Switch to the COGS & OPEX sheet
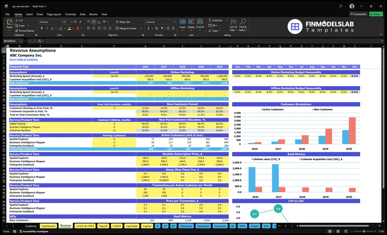This screenshot has width=387, height=235. [x=85, y=226]
